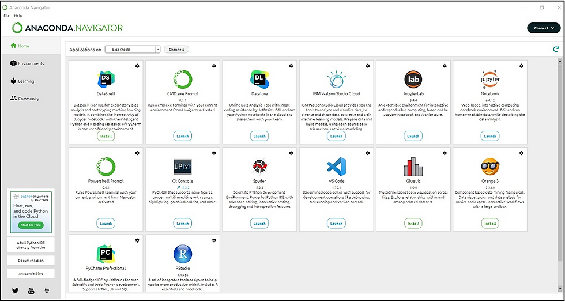Launch Spyder
The height and width of the screenshot is (302, 565).
pyautogui.click(x=259, y=224)
